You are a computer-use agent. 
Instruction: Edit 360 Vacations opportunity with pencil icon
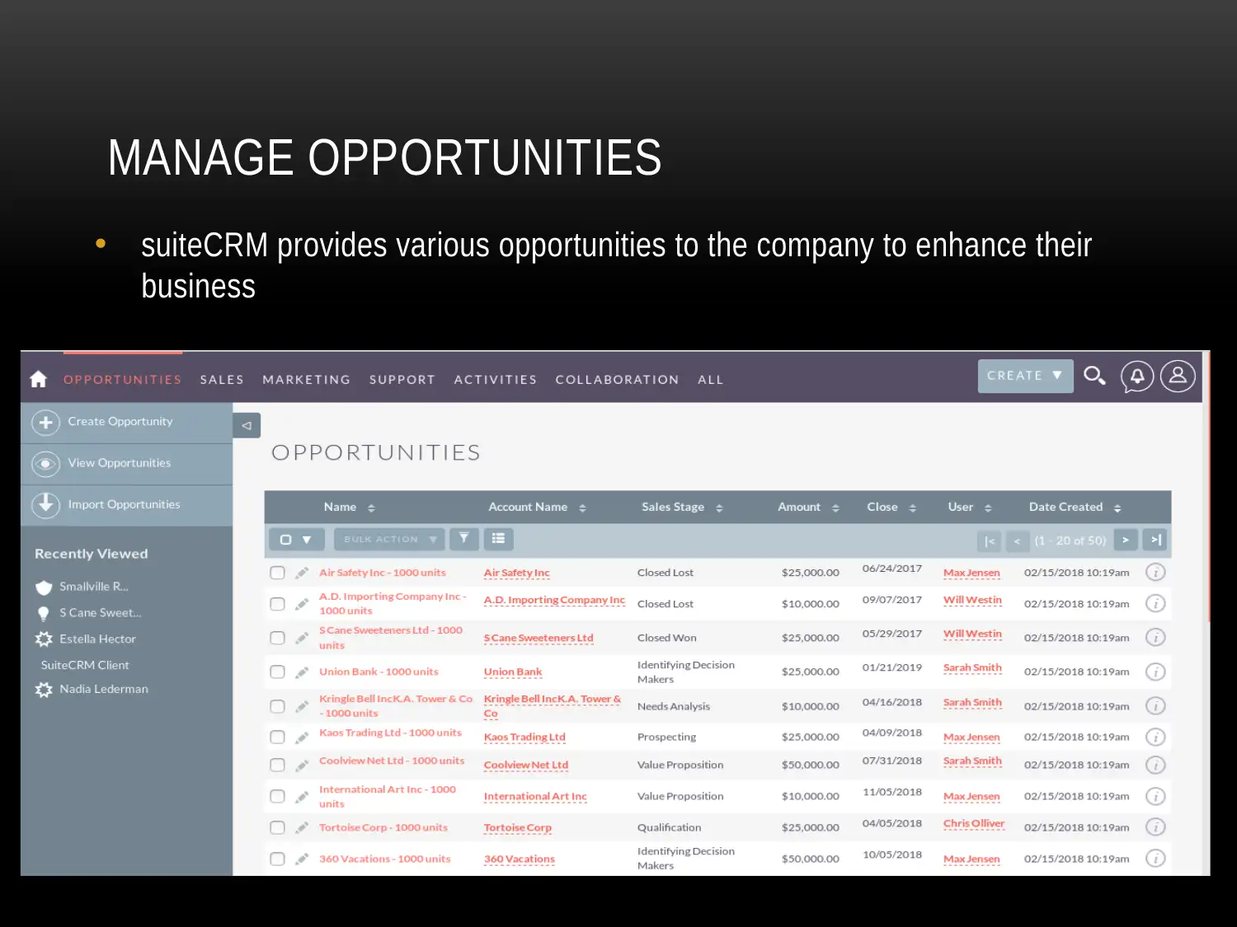pyautogui.click(x=302, y=859)
